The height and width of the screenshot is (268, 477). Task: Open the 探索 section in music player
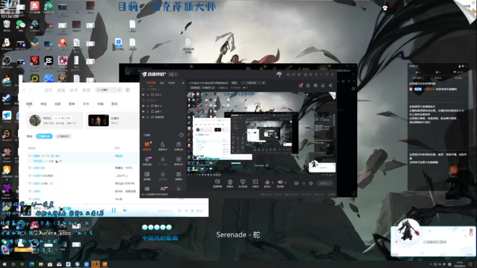coord(86,91)
